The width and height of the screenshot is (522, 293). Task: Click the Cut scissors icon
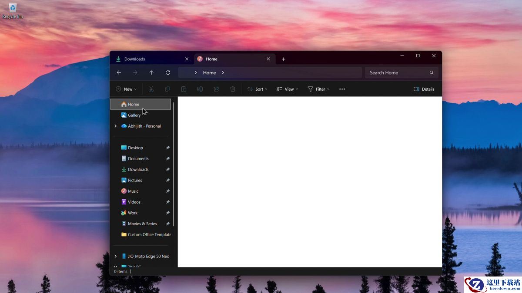151,89
